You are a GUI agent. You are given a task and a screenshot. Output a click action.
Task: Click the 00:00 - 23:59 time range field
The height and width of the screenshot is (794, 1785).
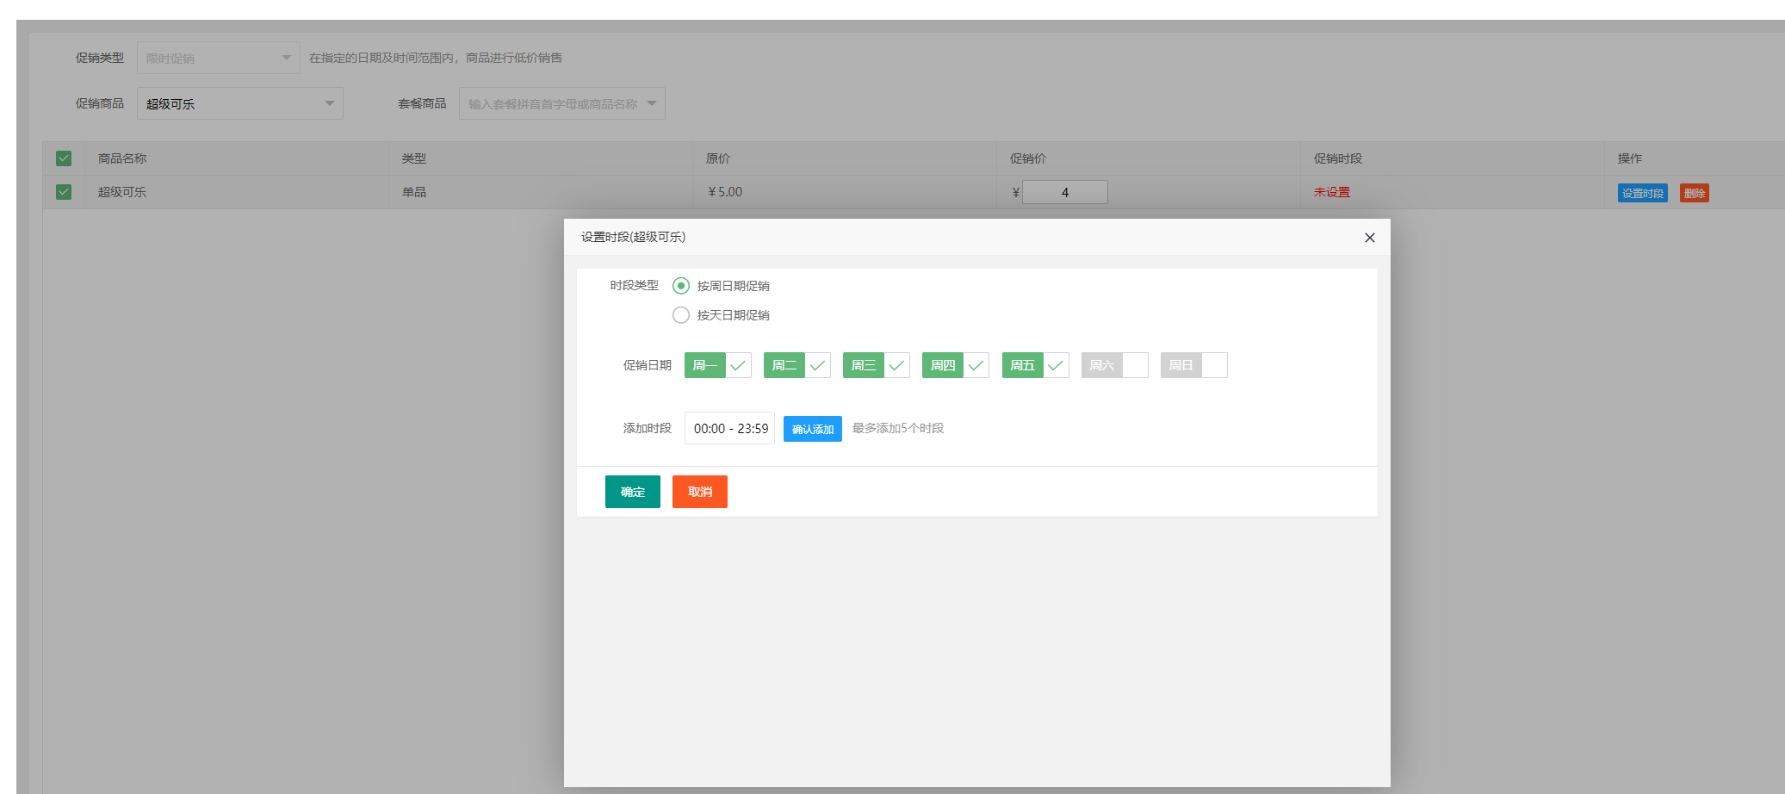(730, 429)
